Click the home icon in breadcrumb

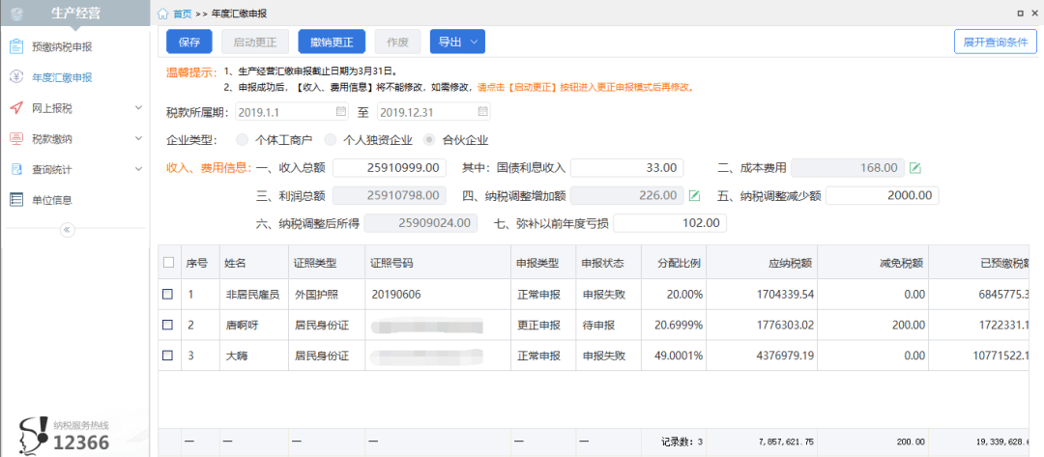point(162,14)
